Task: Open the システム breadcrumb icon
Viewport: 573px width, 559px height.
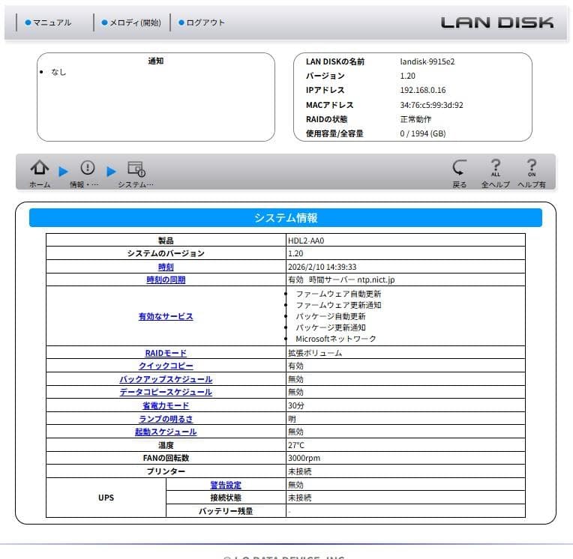Action: (x=136, y=169)
